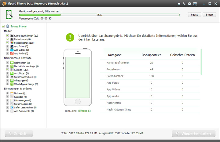Click the Zurück back button
Image resolution: width=220 pixels, height=142 pixels.
coord(19,133)
